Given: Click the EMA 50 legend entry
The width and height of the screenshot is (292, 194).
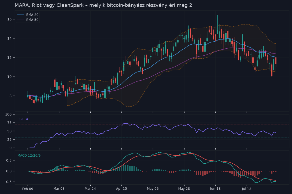Looking at the screenshot, I should [x=28, y=20].
